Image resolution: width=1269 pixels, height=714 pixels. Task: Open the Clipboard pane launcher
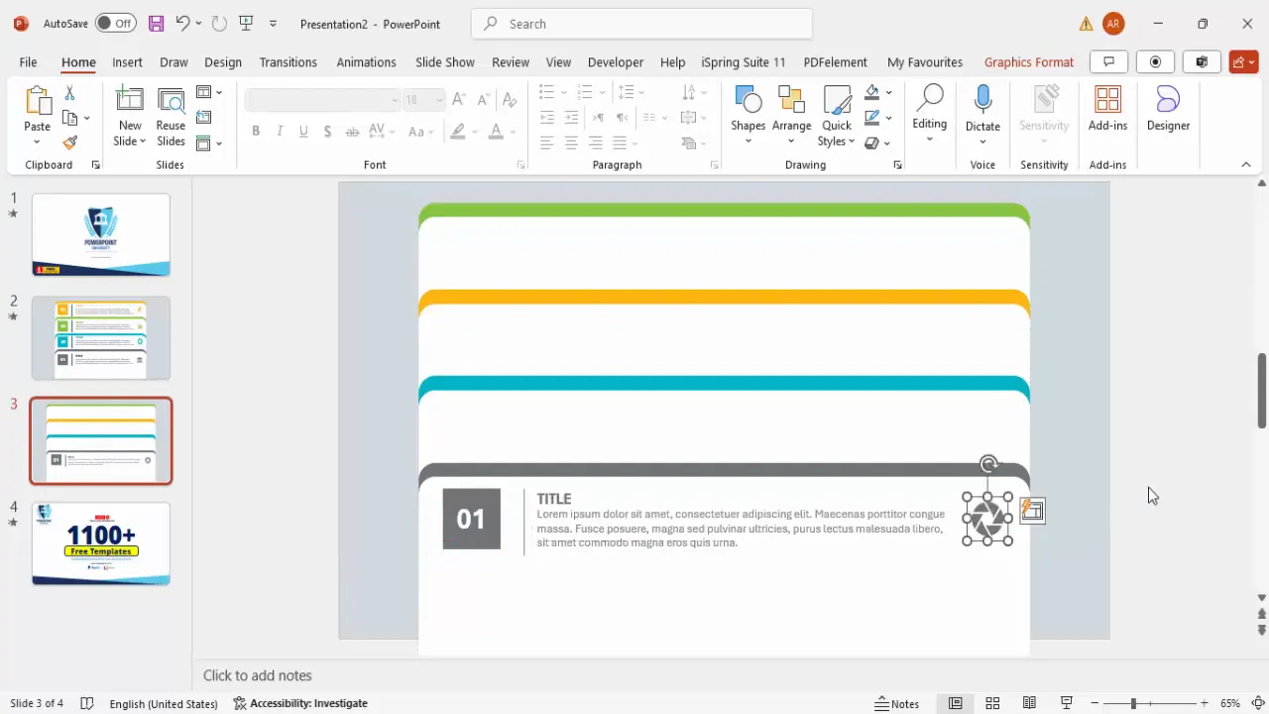point(95,165)
